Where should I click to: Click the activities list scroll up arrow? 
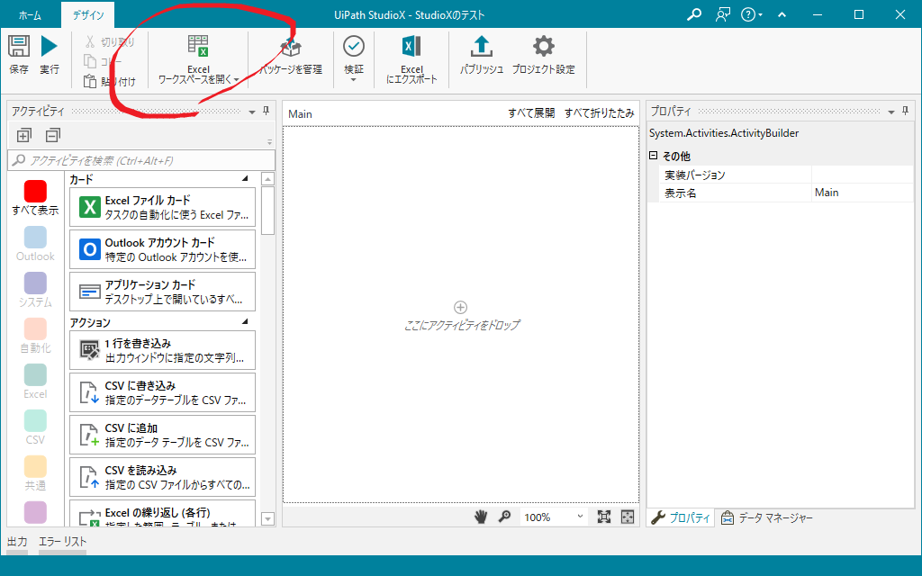267,179
